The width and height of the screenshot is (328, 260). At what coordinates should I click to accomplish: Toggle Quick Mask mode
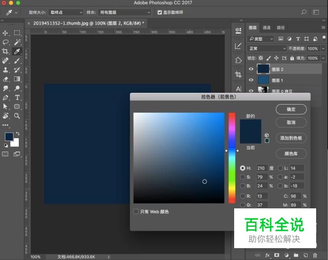[x=5, y=154]
